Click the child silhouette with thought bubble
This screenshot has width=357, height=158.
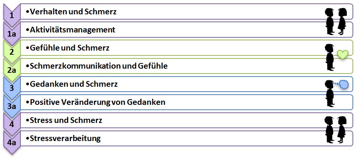[329, 93]
